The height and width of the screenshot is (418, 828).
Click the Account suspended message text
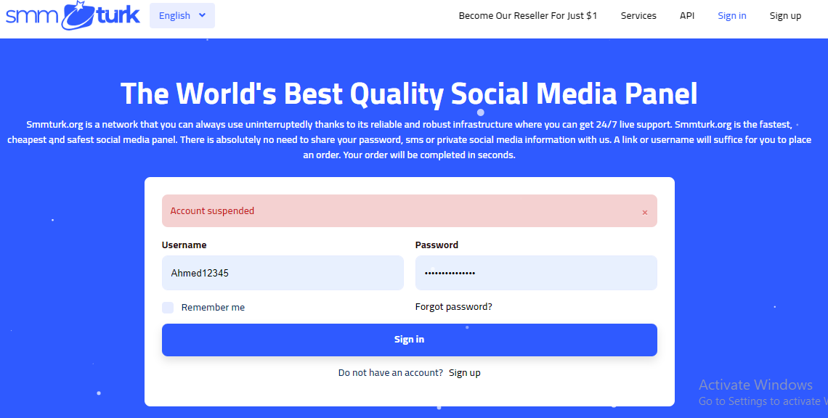(212, 210)
